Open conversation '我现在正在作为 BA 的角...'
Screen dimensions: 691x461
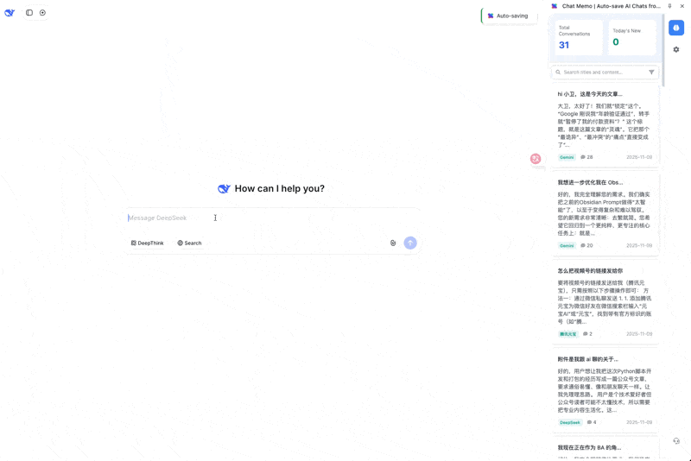(605, 449)
